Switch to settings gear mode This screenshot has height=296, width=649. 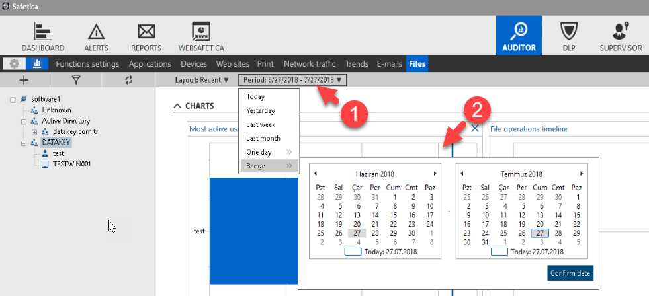point(14,64)
